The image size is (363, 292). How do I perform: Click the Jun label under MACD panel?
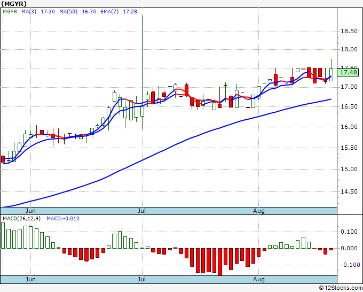click(30, 279)
